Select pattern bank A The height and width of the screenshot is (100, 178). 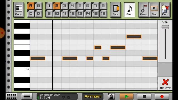pyautogui.click(x=31, y=6)
